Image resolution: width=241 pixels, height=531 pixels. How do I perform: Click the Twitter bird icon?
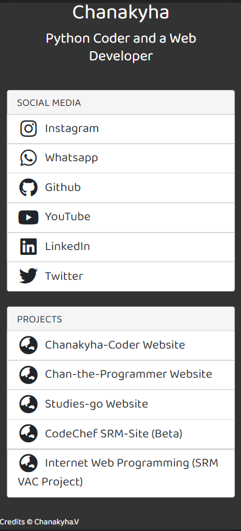pos(29,276)
